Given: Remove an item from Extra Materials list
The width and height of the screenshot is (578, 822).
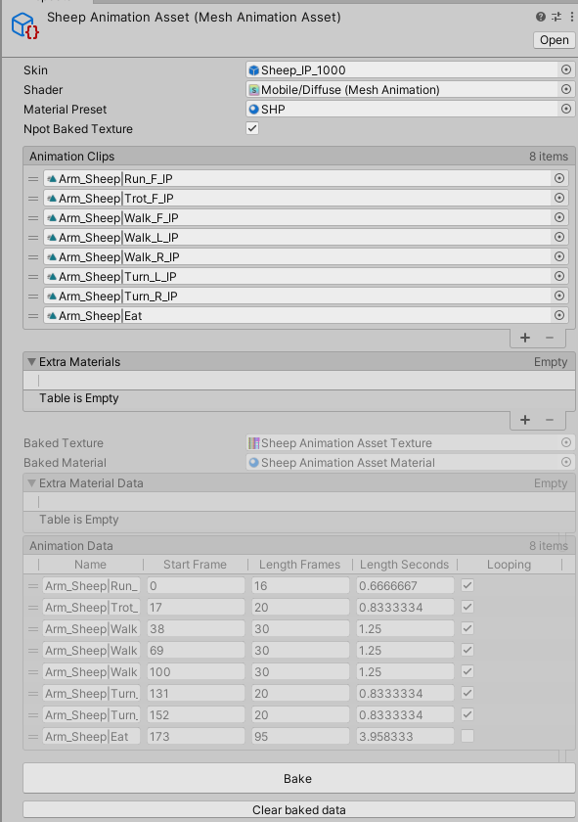Looking at the screenshot, I should click(550, 420).
